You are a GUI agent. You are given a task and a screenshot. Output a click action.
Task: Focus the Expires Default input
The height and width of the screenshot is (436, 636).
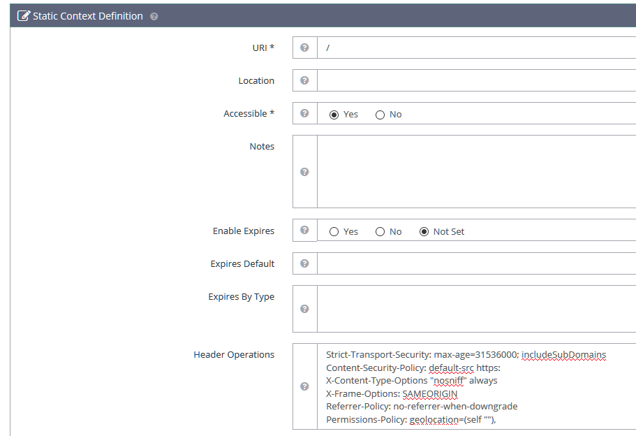pyautogui.click(x=477, y=263)
